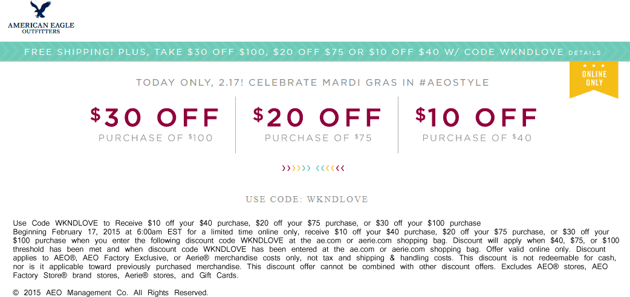Select the $20 OFF offer heading

point(317,118)
